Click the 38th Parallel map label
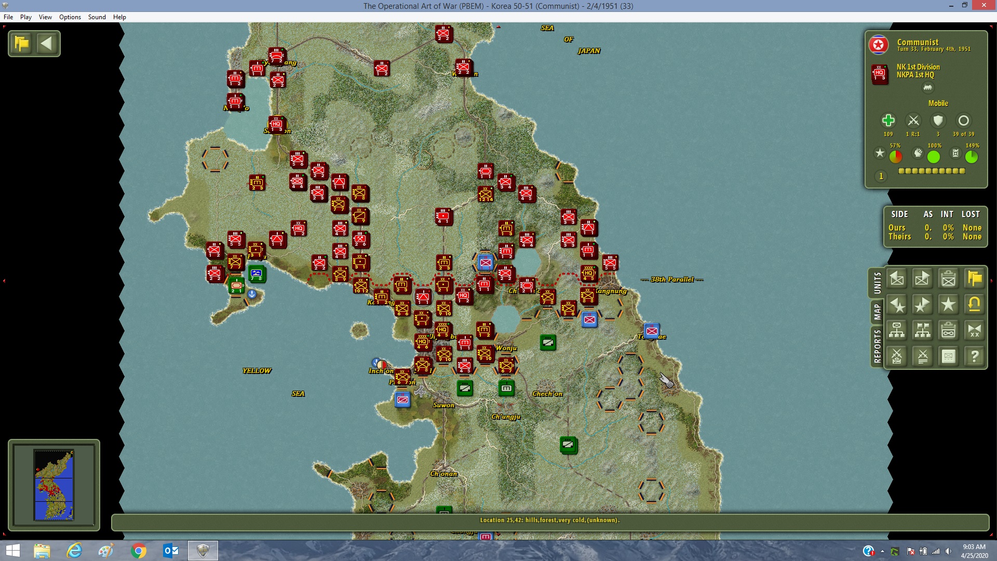This screenshot has height=561, width=997. 672,279
